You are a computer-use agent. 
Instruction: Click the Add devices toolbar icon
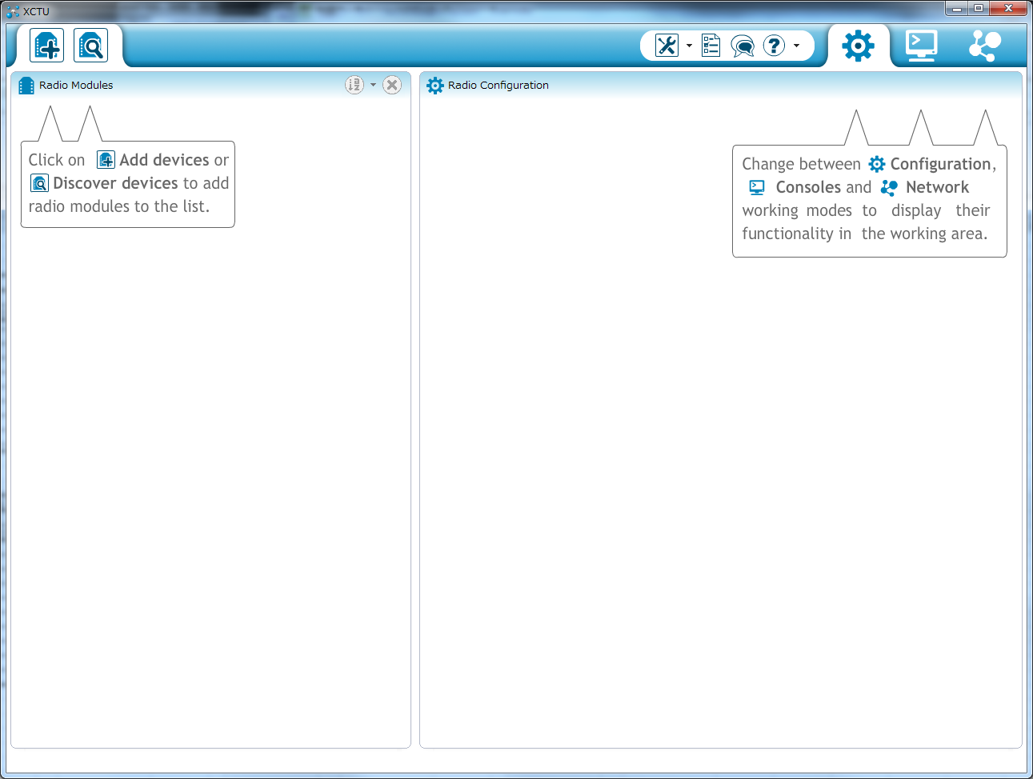point(46,46)
